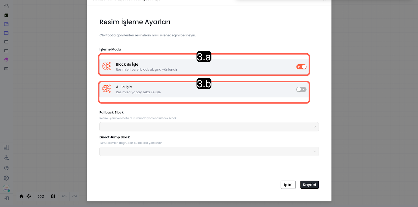This screenshot has height=207, width=418.
Task: Click the undo arrow in the bottom toolbar
Action: (64, 196)
